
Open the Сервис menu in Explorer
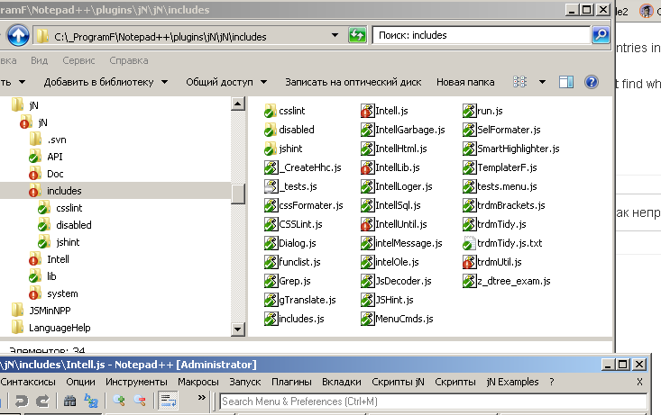tap(78, 60)
